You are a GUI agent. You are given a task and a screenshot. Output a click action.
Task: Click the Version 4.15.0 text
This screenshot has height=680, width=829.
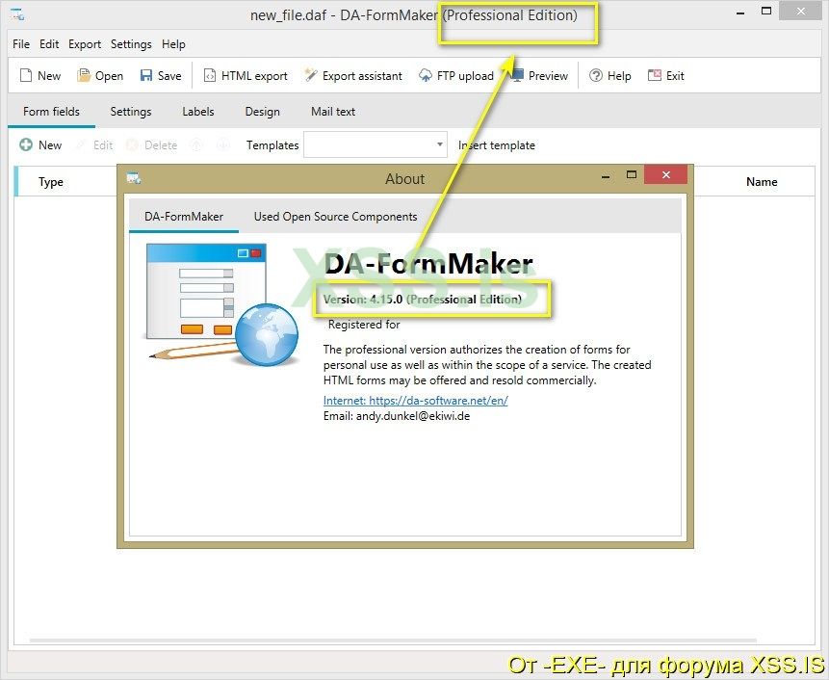(422, 299)
